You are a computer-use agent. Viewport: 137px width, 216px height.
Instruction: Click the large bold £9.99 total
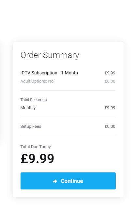(x=37, y=159)
